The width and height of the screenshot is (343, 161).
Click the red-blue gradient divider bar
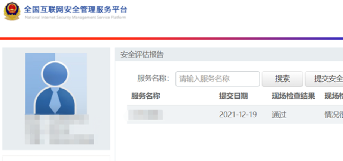[x=171, y=38]
